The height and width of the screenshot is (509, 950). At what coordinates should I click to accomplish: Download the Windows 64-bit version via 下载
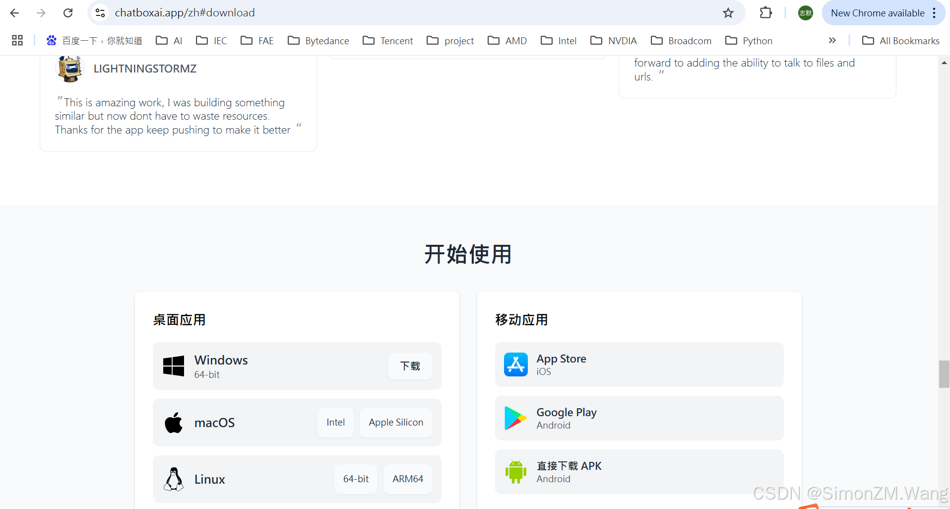click(410, 366)
